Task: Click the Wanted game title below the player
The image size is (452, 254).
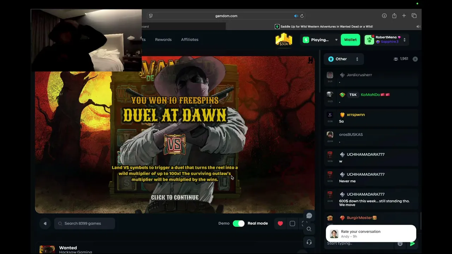Action: coord(68,248)
